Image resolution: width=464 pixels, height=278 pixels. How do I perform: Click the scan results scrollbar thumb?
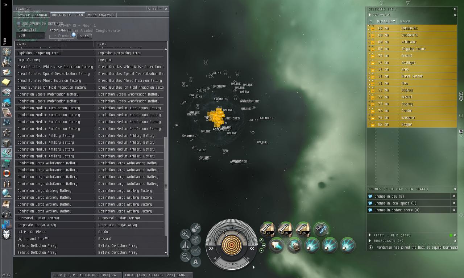pyautogui.click(x=166, y=187)
